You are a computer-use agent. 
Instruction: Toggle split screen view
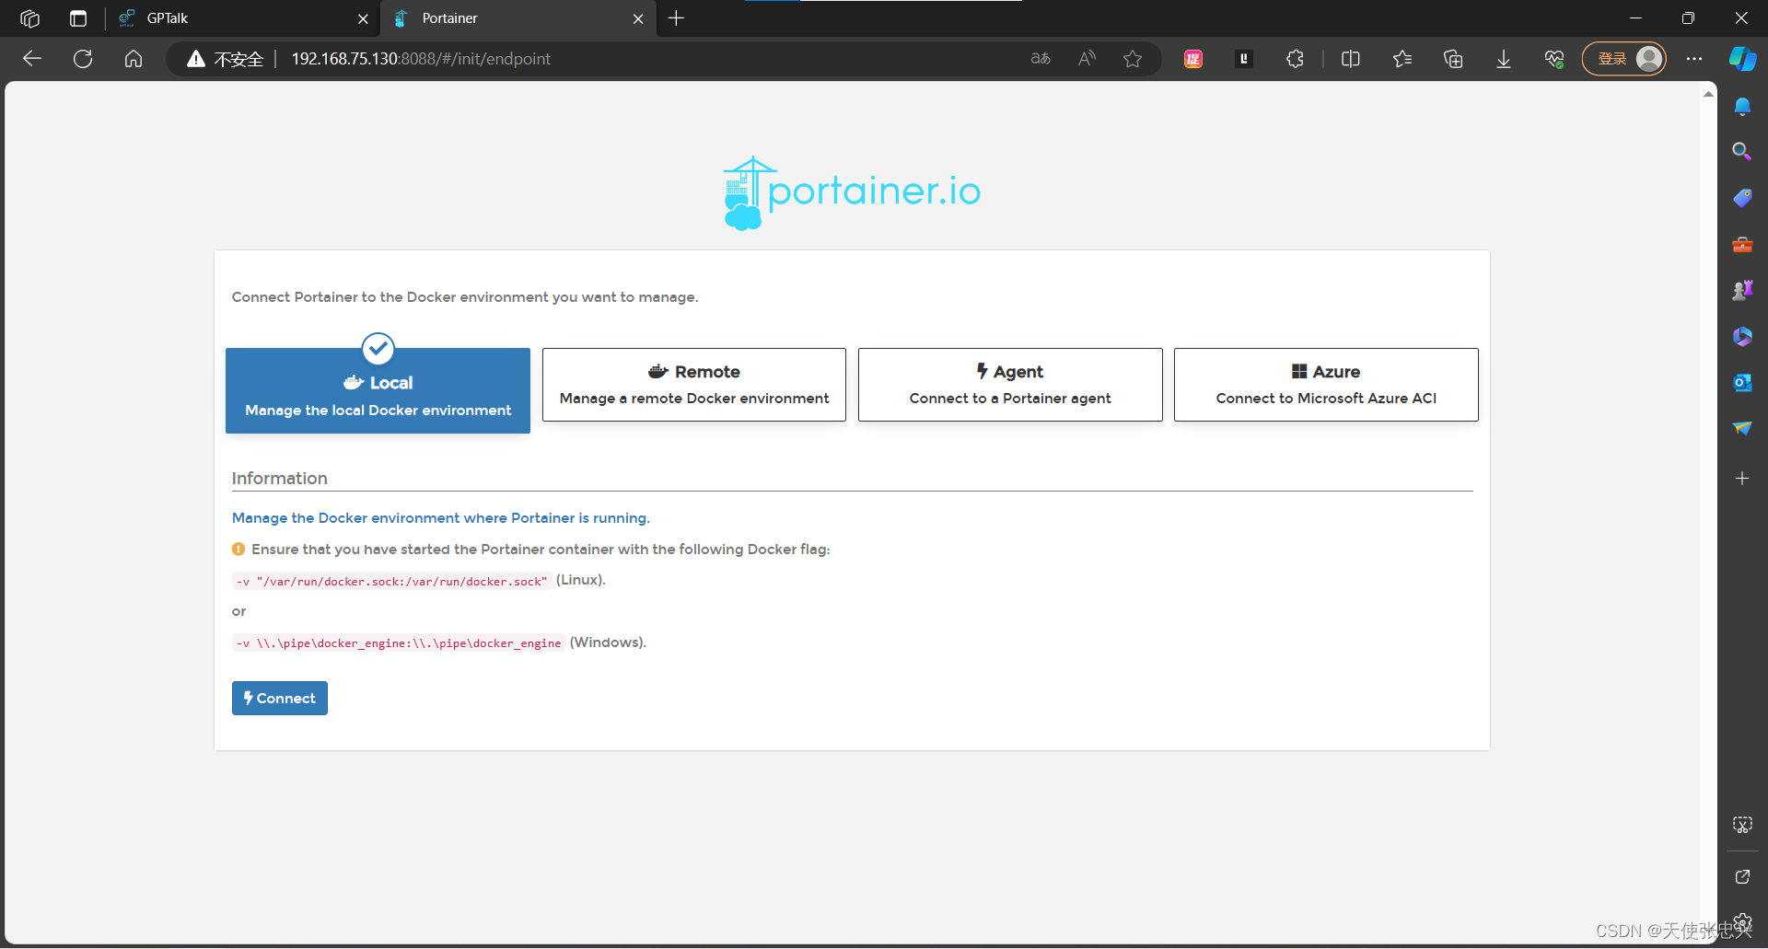1351,59
